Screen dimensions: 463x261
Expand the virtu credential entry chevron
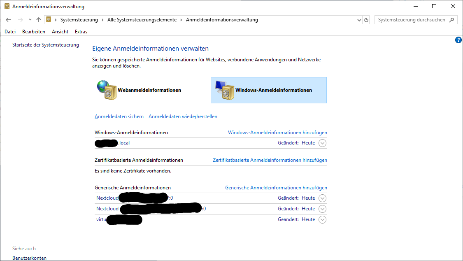click(323, 220)
